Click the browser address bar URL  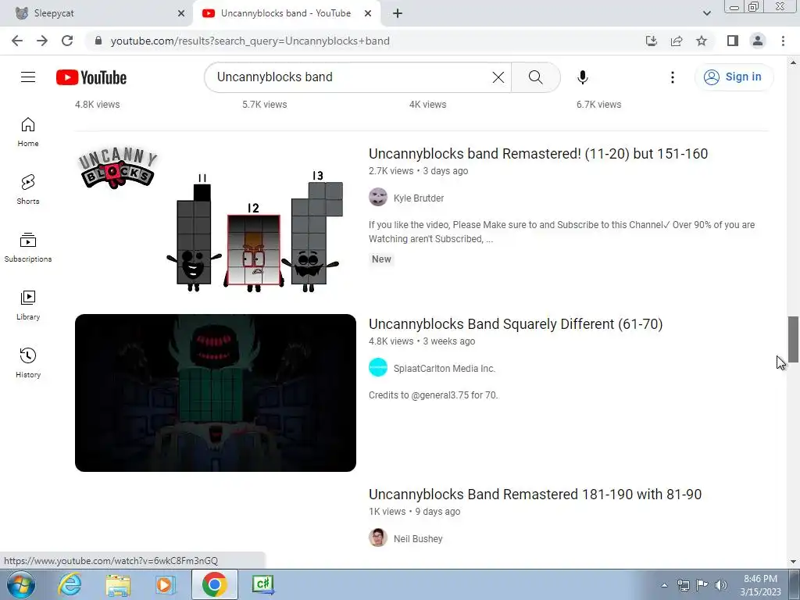(250, 41)
